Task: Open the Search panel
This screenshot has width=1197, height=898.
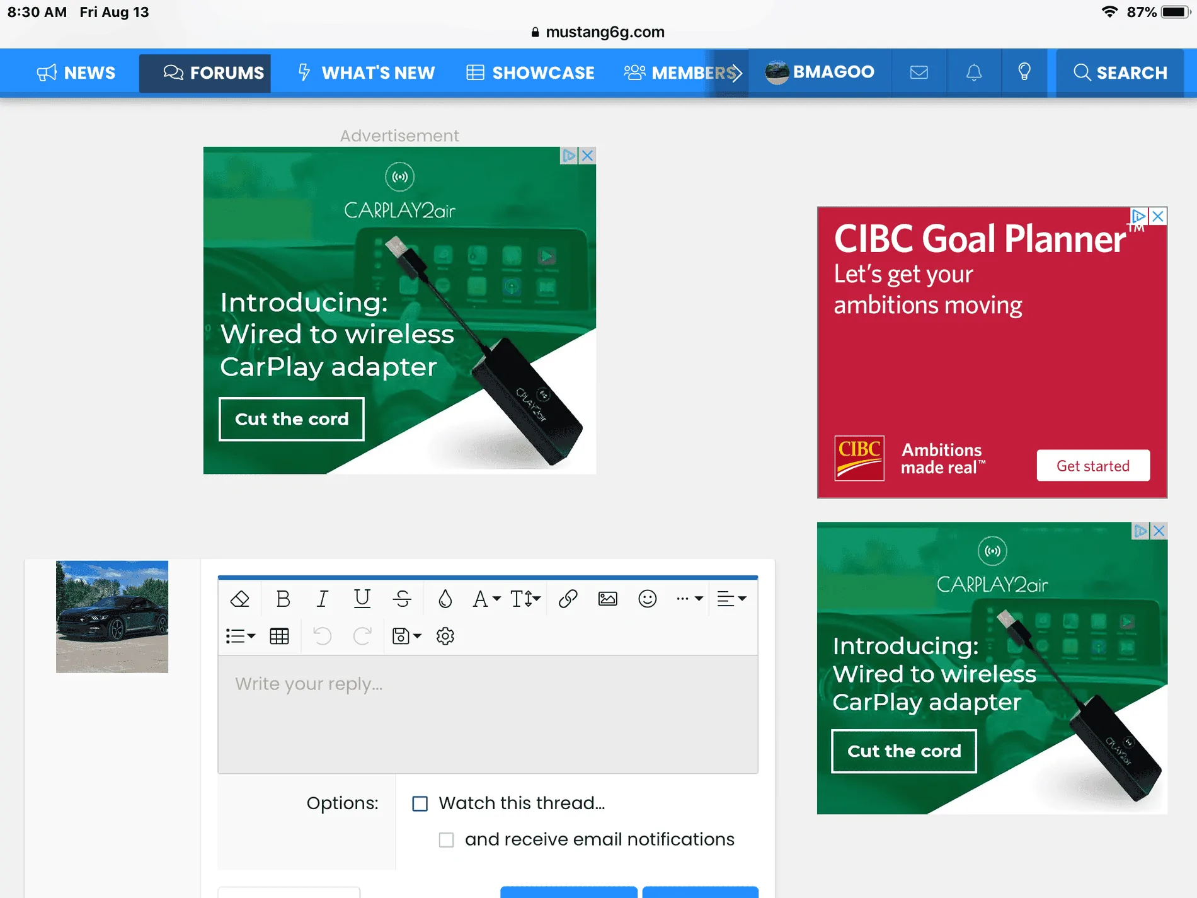Action: 1120,73
